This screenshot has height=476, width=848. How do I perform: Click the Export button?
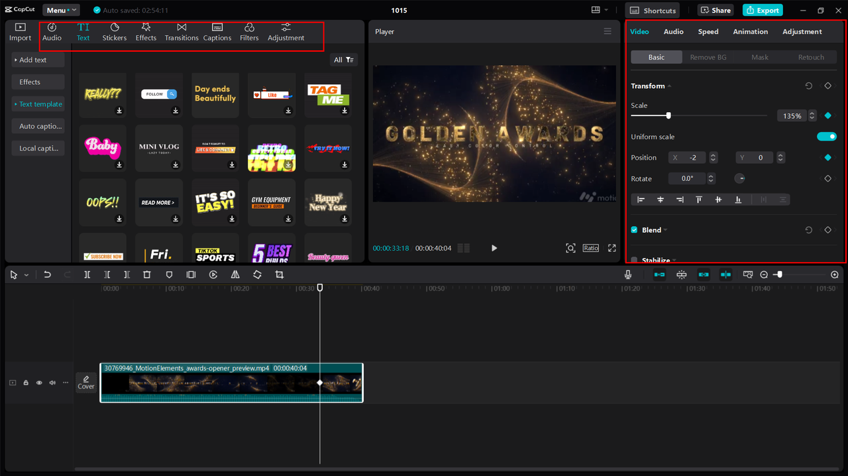point(763,10)
